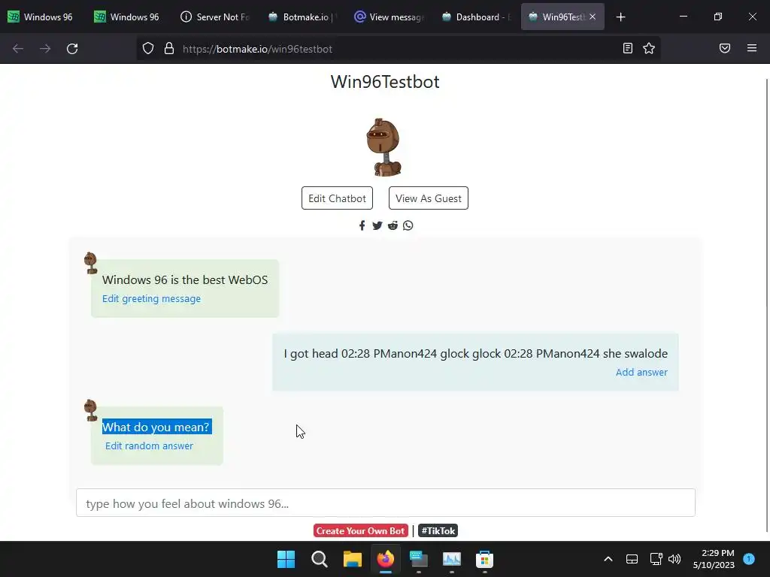Click the greeting message bot avatar
This screenshot has height=577, width=770.
click(x=91, y=263)
